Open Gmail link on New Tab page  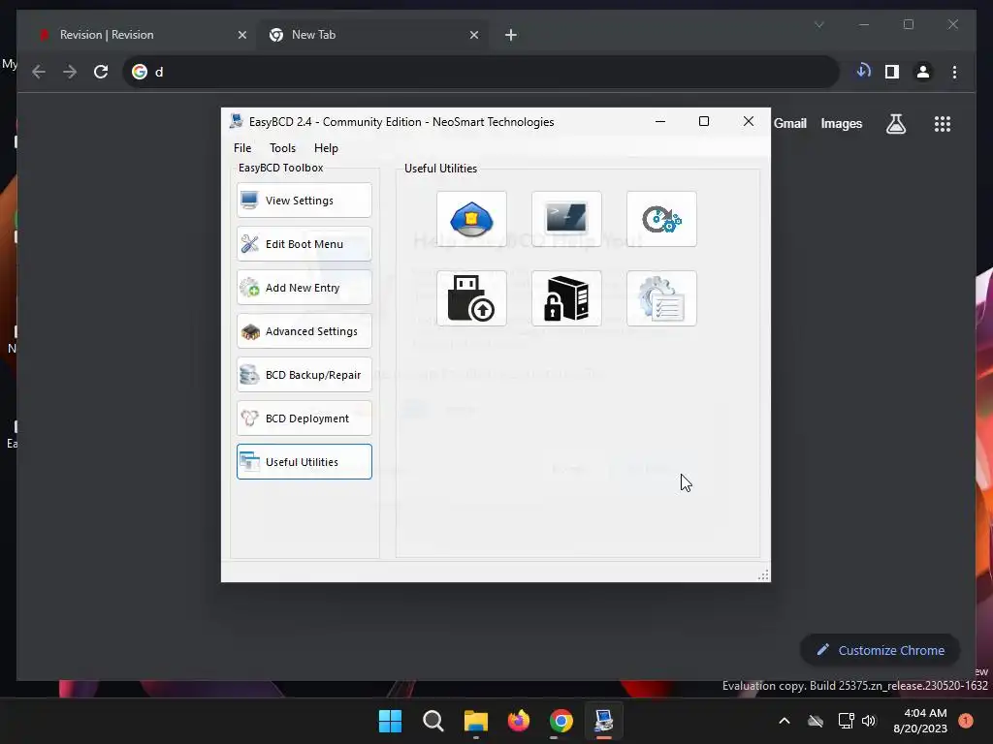(789, 124)
